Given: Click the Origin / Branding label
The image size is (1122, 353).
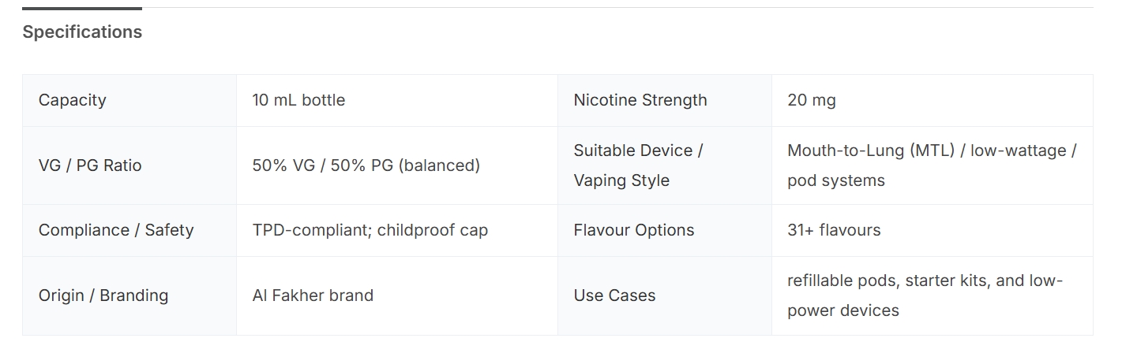Looking at the screenshot, I should (x=103, y=295).
